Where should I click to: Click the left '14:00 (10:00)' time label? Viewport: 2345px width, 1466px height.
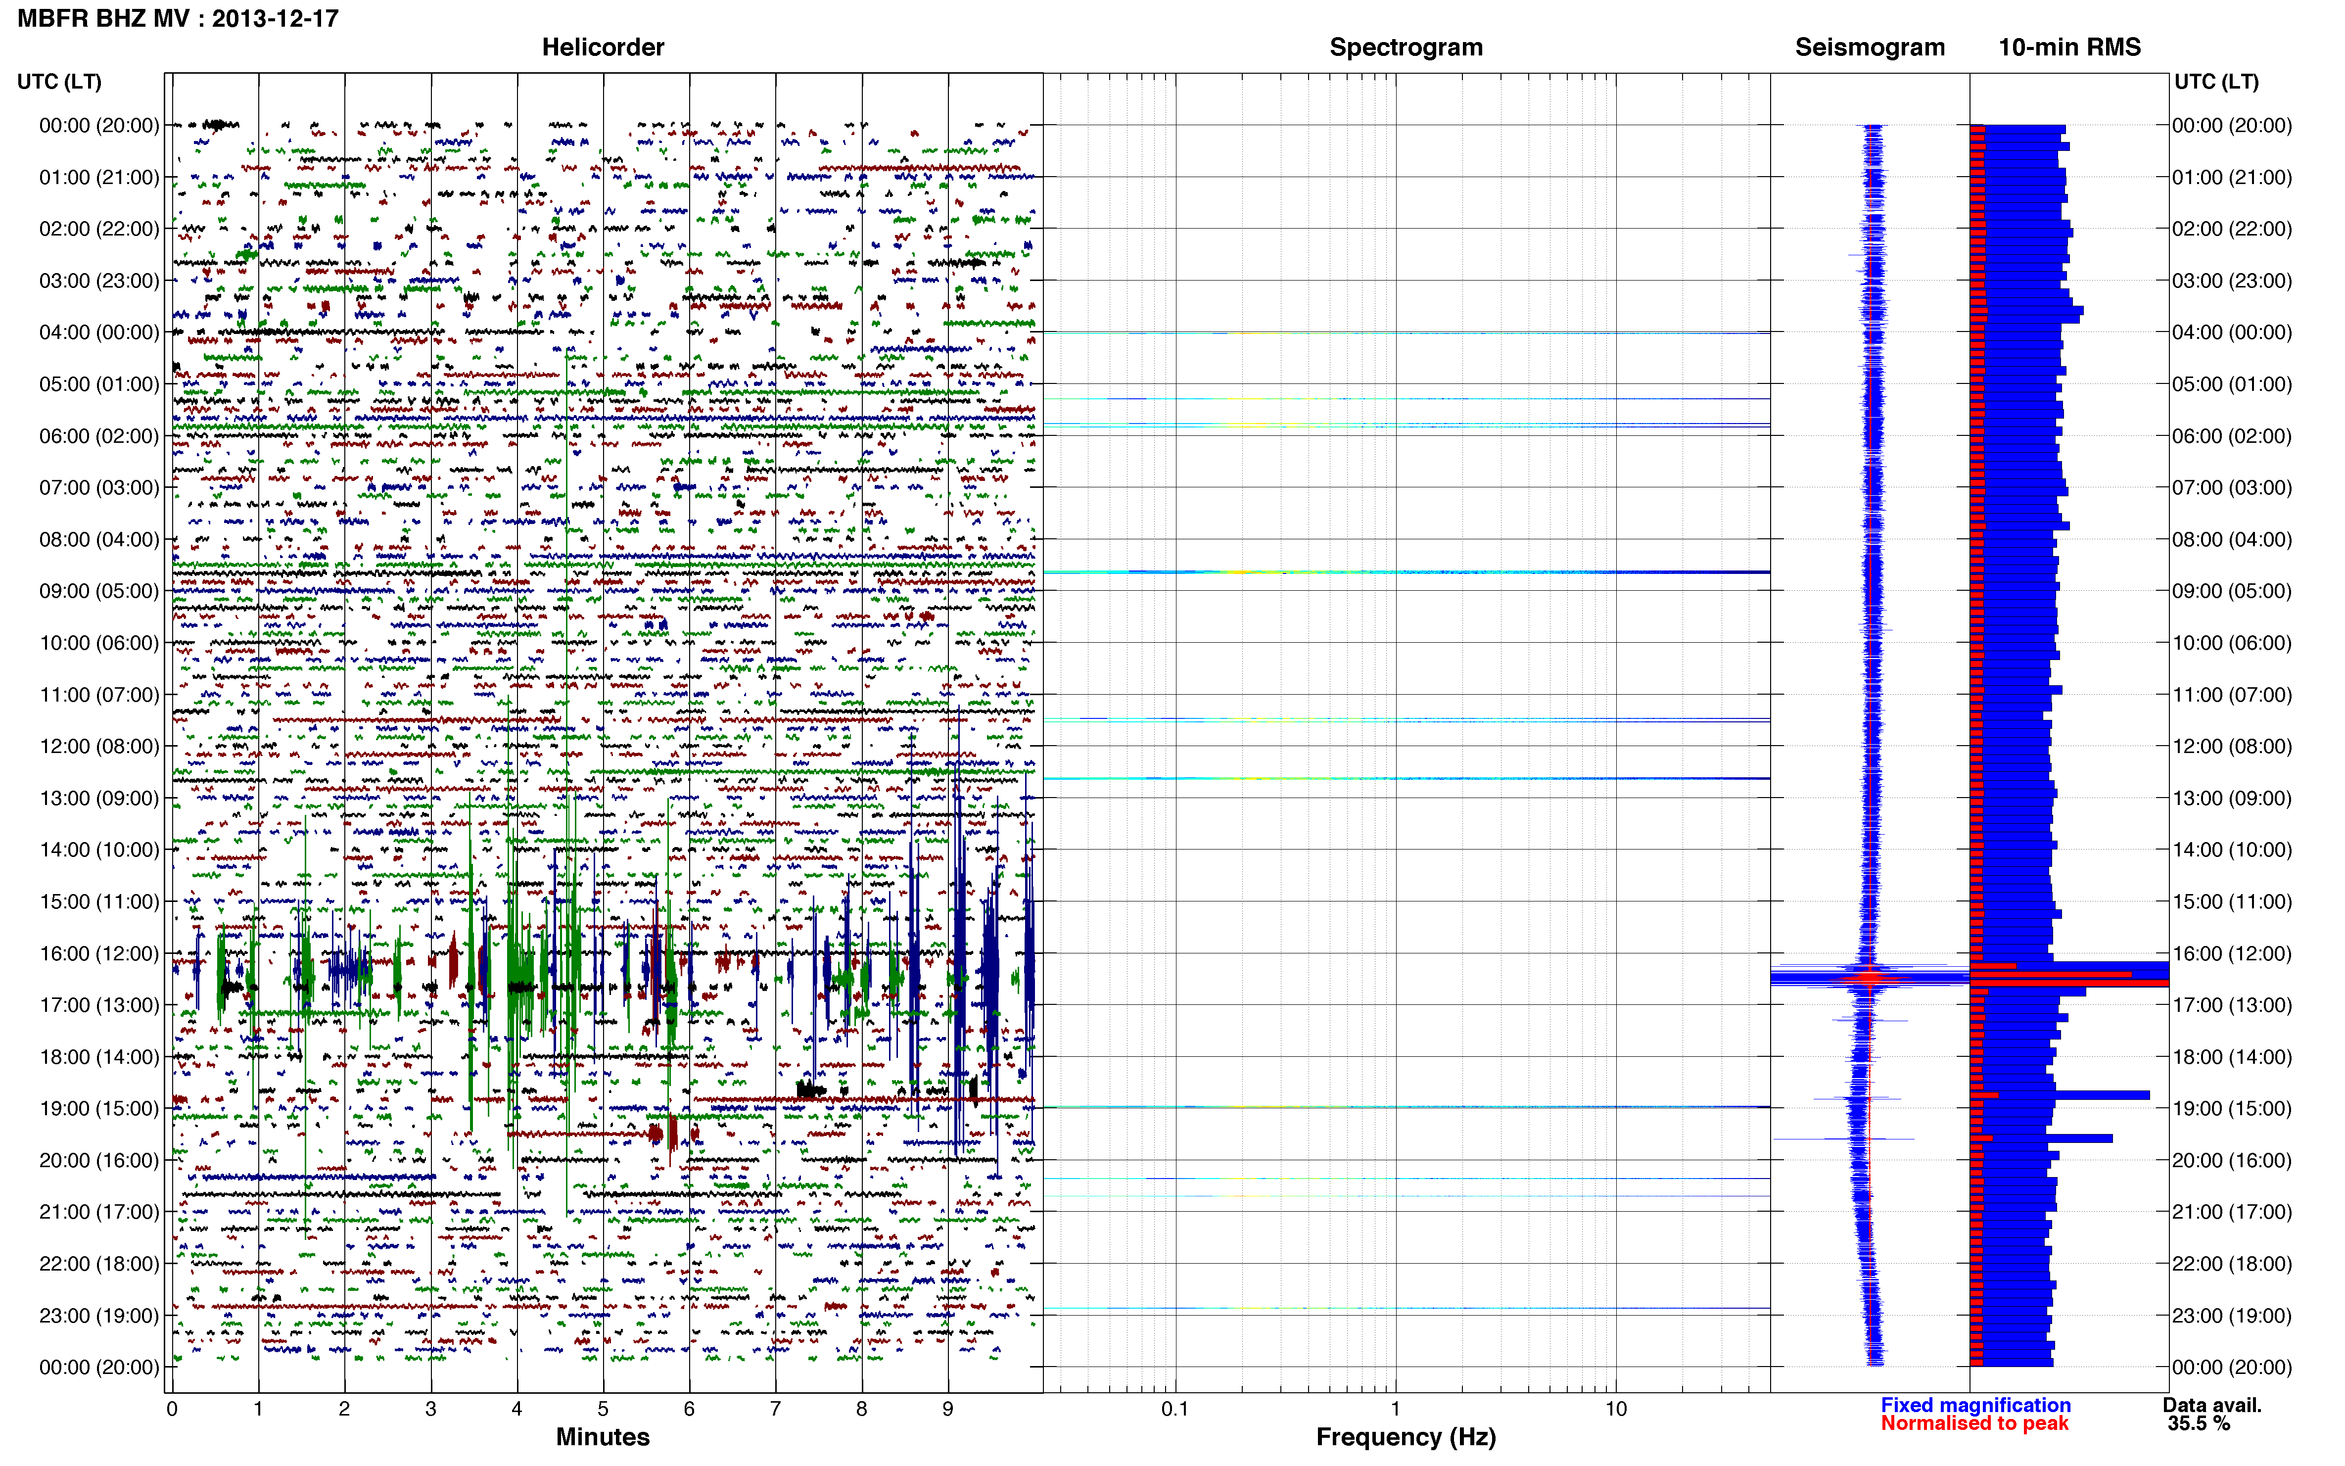(x=99, y=850)
